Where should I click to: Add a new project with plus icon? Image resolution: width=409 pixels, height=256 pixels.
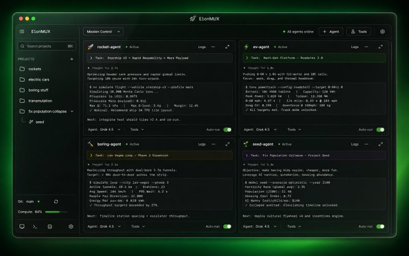coord(72,59)
